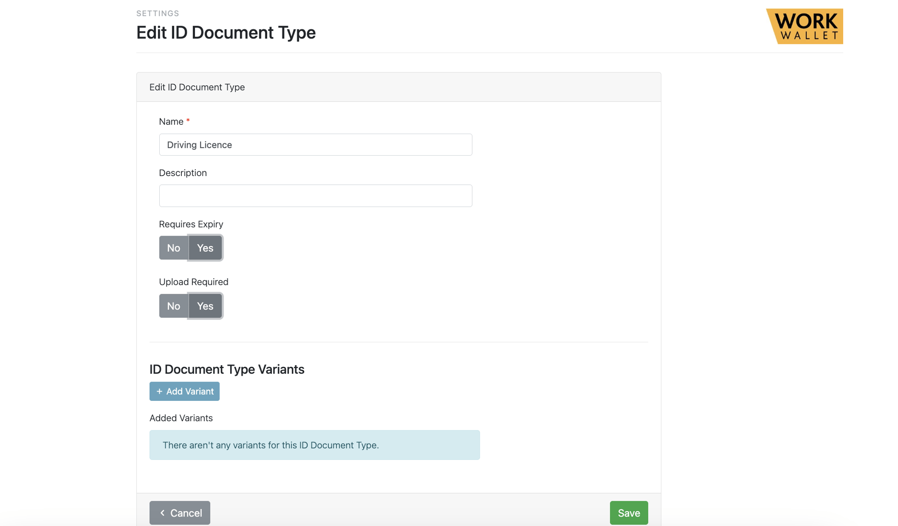Image resolution: width=898 pixels, height=526 pixels.
Task: Select the text Driving Licence in Name field
Action: pos(199,144)
